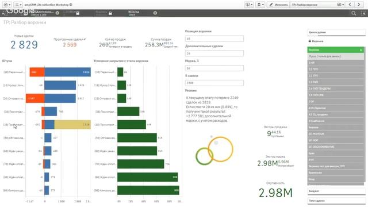Clear the selection showing value 2018
This screenshot has height=207, width=368.
(155, 13)
